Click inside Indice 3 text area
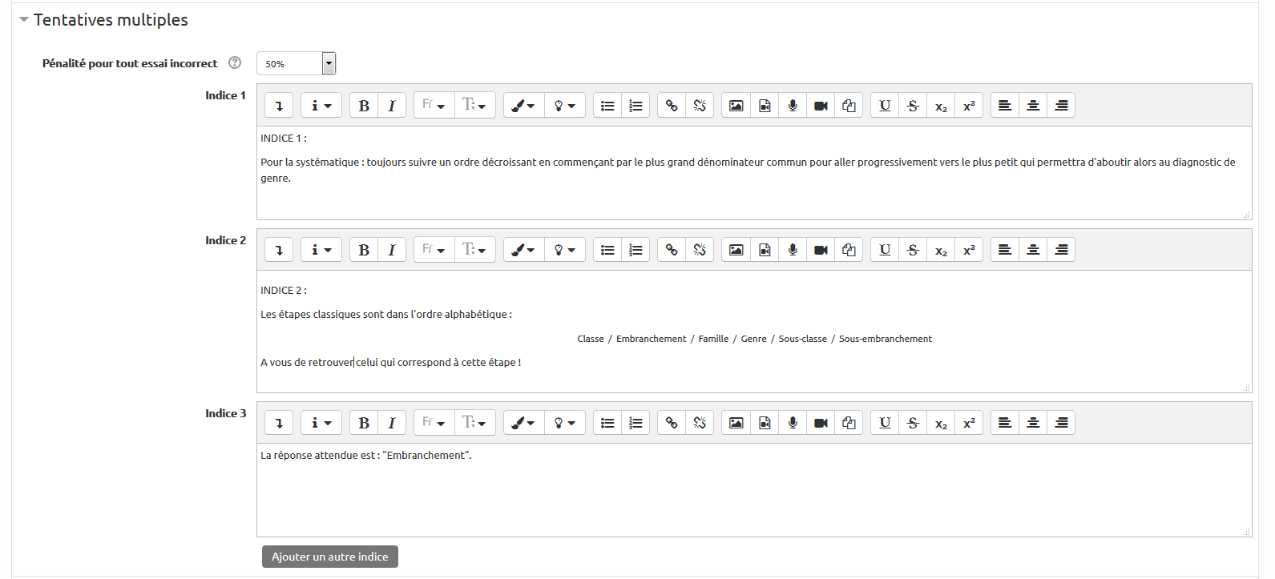This screenshot has height=579, width=1275. click(x=753, y=497)
